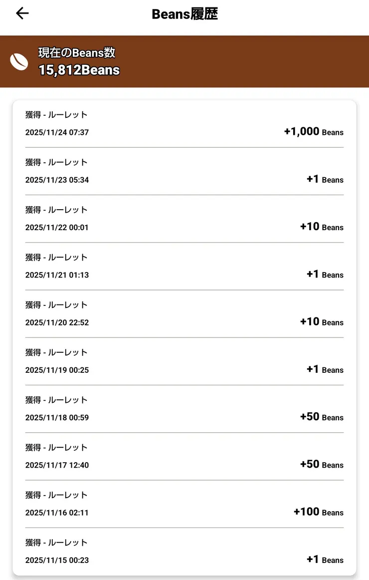The image size is (369, 580).
Task: Tap the back arrow icon
Action: tap(22, 13)
